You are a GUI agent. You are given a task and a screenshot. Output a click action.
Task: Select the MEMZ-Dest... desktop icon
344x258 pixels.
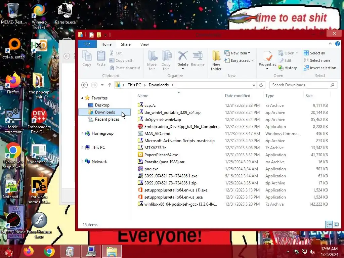(x=13, y=13)
